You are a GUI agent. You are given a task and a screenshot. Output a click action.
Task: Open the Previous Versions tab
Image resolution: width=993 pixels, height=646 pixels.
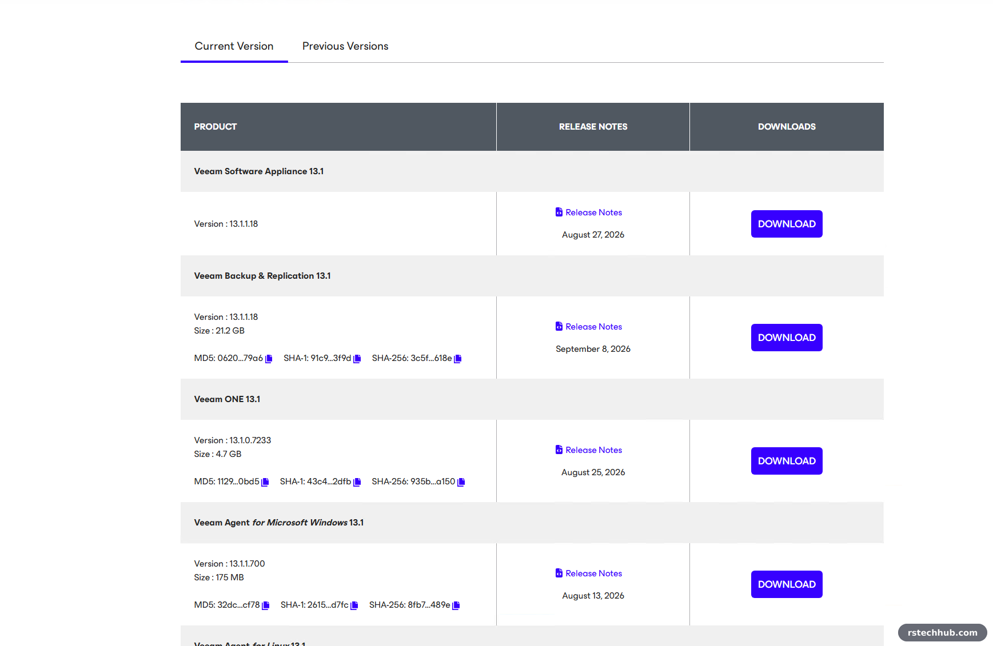point(345,46)
